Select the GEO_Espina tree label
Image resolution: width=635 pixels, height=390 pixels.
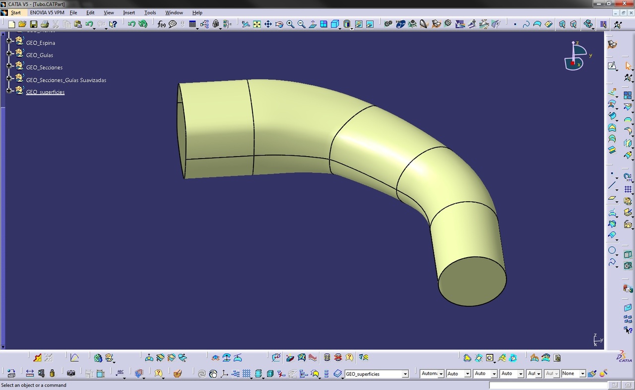(41, 43)
